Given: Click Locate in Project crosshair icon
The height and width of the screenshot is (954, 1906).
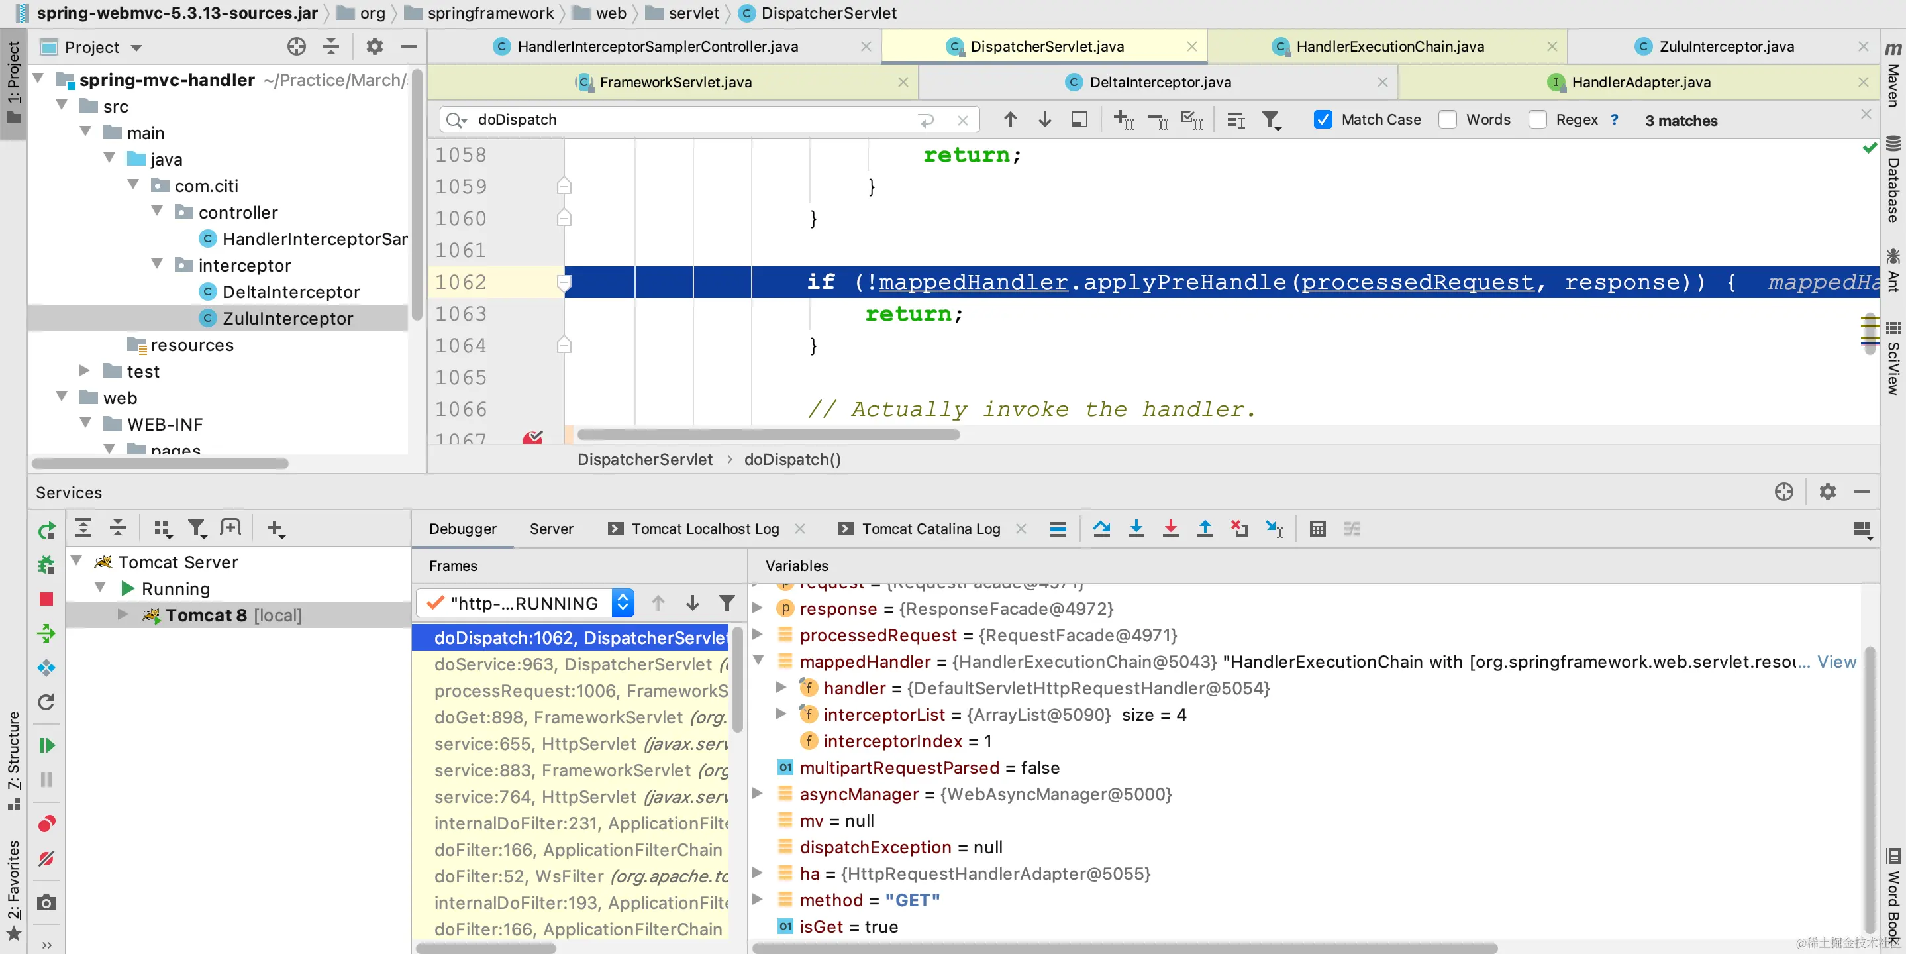Looking at the screenshot, I should click(297, 46).
